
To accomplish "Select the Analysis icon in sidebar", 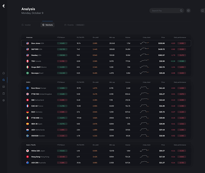I will click(x=4, y=80).
